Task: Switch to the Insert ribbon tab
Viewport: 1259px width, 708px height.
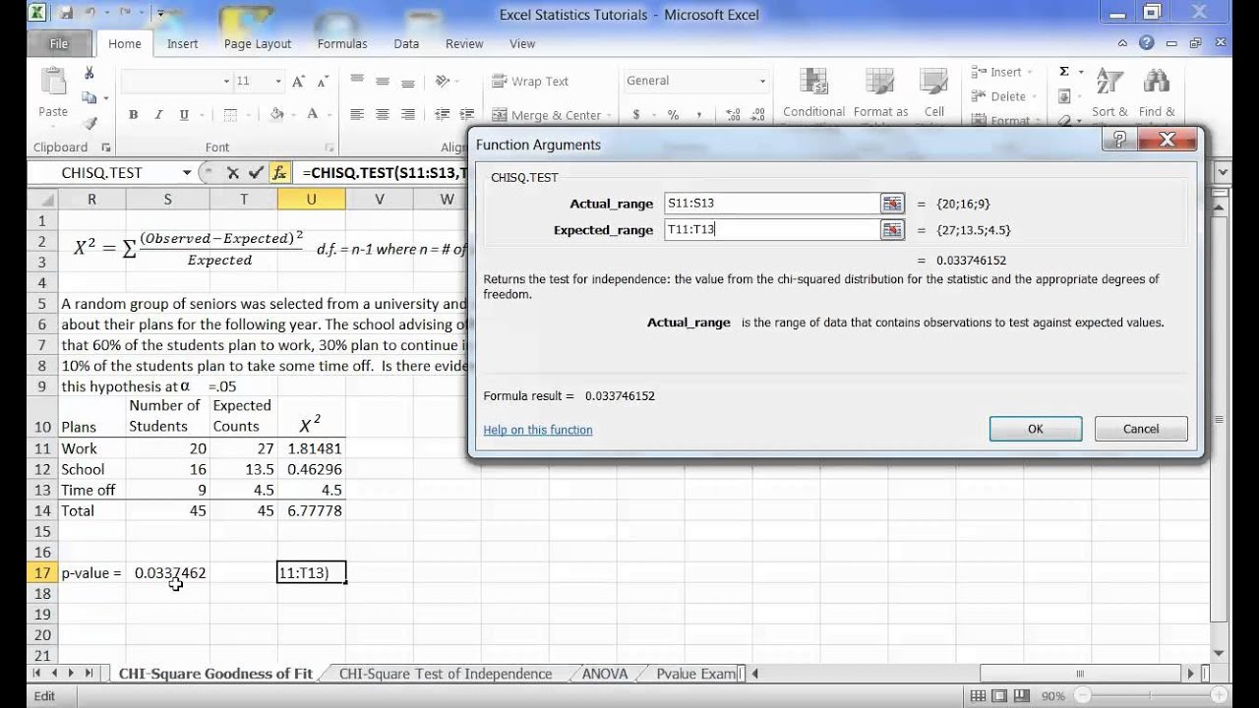Action: tap(182, 44)
